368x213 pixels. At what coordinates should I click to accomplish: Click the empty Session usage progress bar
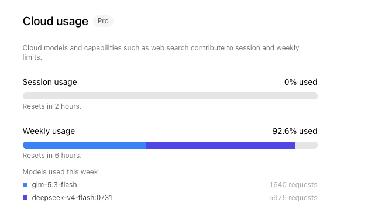coord(170,96)
